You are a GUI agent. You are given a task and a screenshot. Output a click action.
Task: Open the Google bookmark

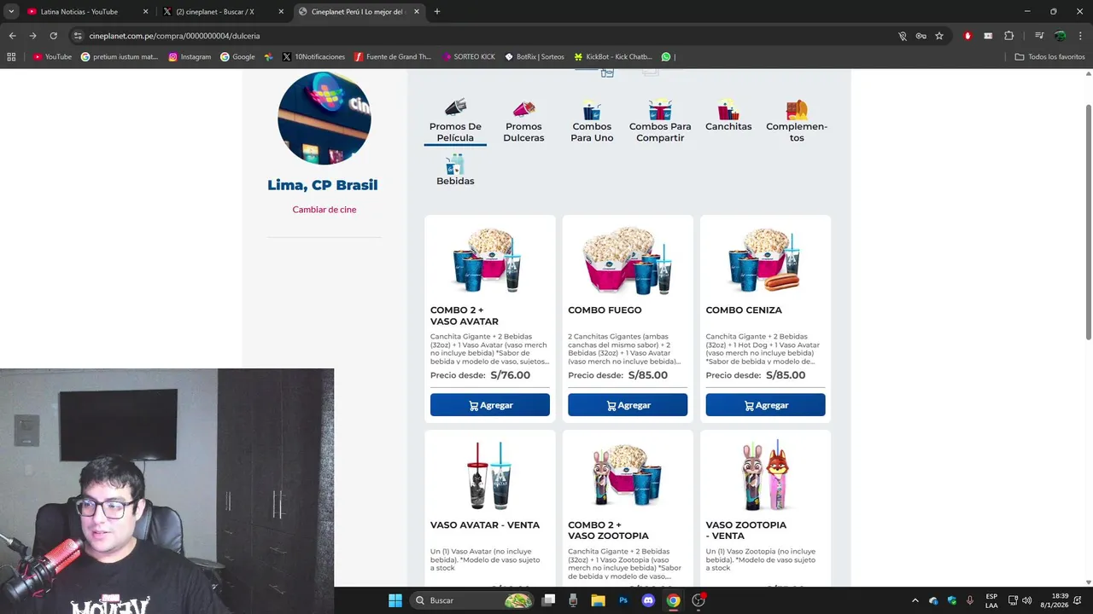click(237, 57)
